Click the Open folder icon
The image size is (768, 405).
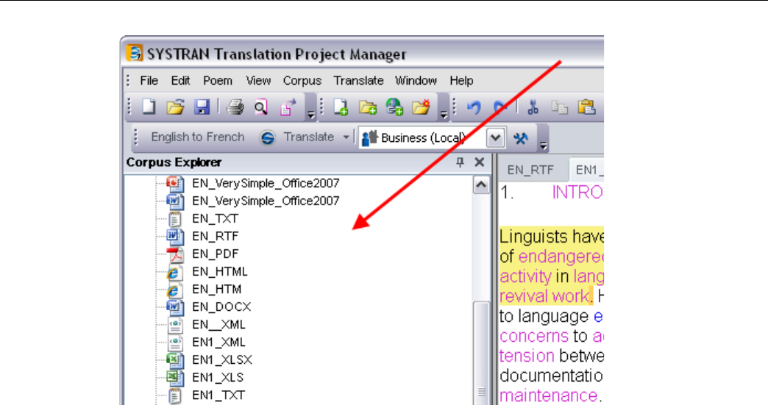pos(175,107)
